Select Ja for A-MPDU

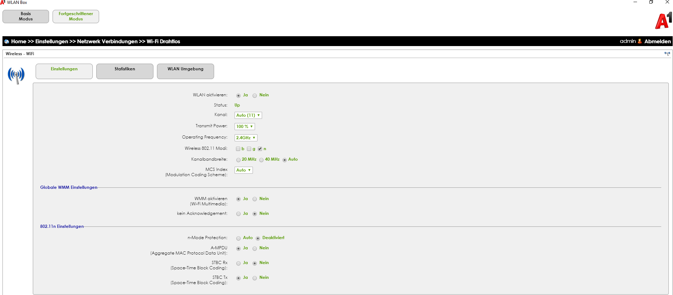tap(238, 249)
